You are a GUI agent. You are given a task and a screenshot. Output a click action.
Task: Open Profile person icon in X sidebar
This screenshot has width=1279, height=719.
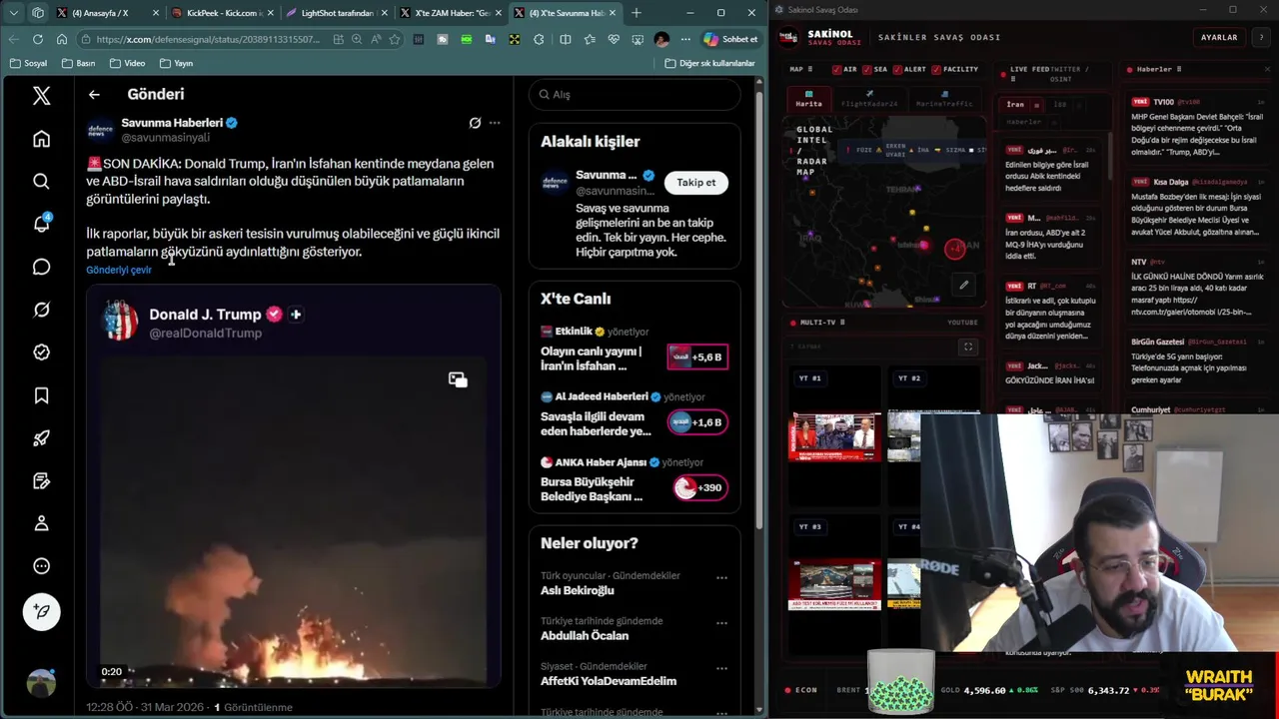41,523
